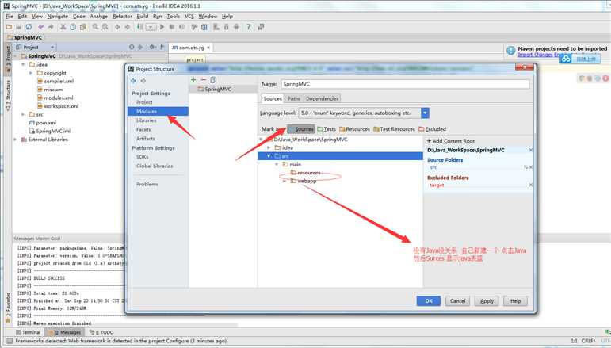Click the Paste toolbar icon

pyautogui.click(x=82, y=27)
